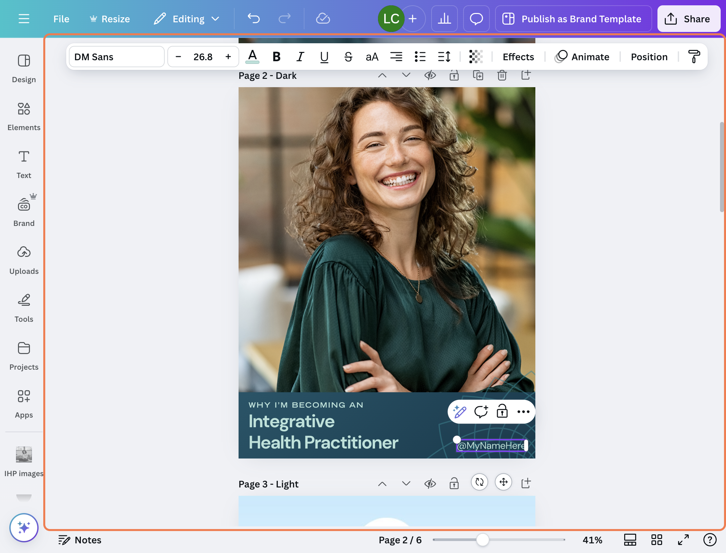
Task: Add a collaborator with plus button
Action: click(413, 19)
